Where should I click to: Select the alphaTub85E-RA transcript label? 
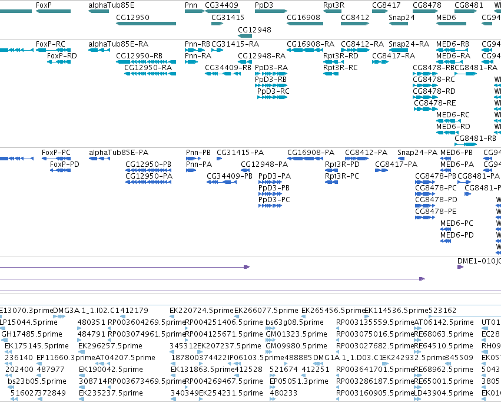click(118, 44)
